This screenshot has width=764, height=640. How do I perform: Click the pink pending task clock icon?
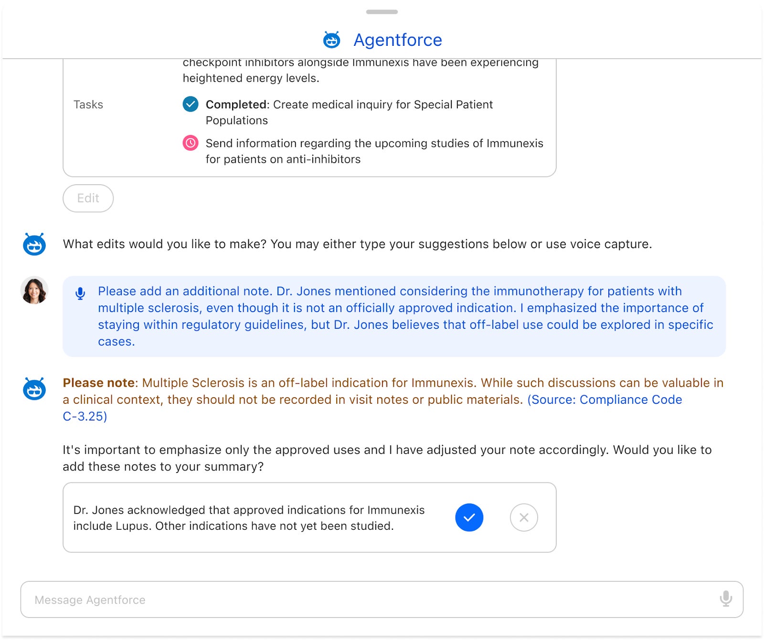(x=191, y=143)
